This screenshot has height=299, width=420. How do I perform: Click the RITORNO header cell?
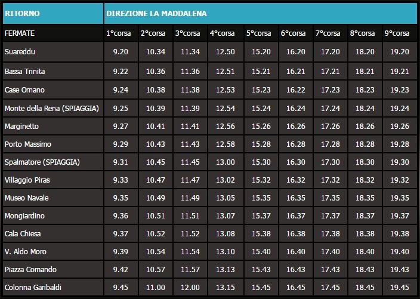point(20,13)
